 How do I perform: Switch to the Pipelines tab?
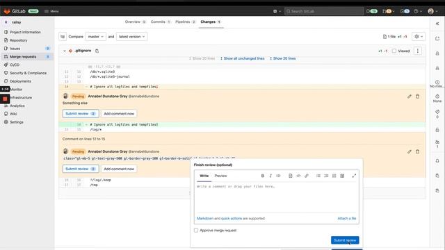pos(186,22)
